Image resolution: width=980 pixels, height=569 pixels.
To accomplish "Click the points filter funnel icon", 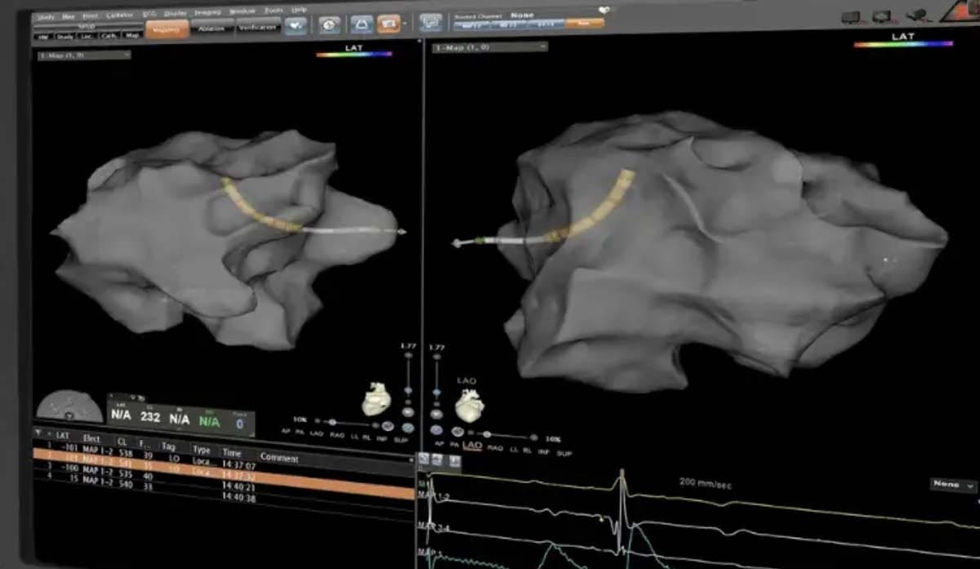I will point(38,433).
